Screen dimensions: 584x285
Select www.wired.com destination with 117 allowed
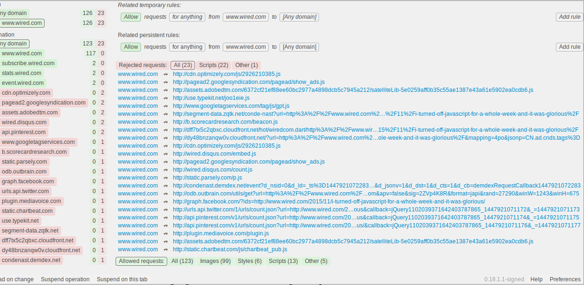[22, 53]
